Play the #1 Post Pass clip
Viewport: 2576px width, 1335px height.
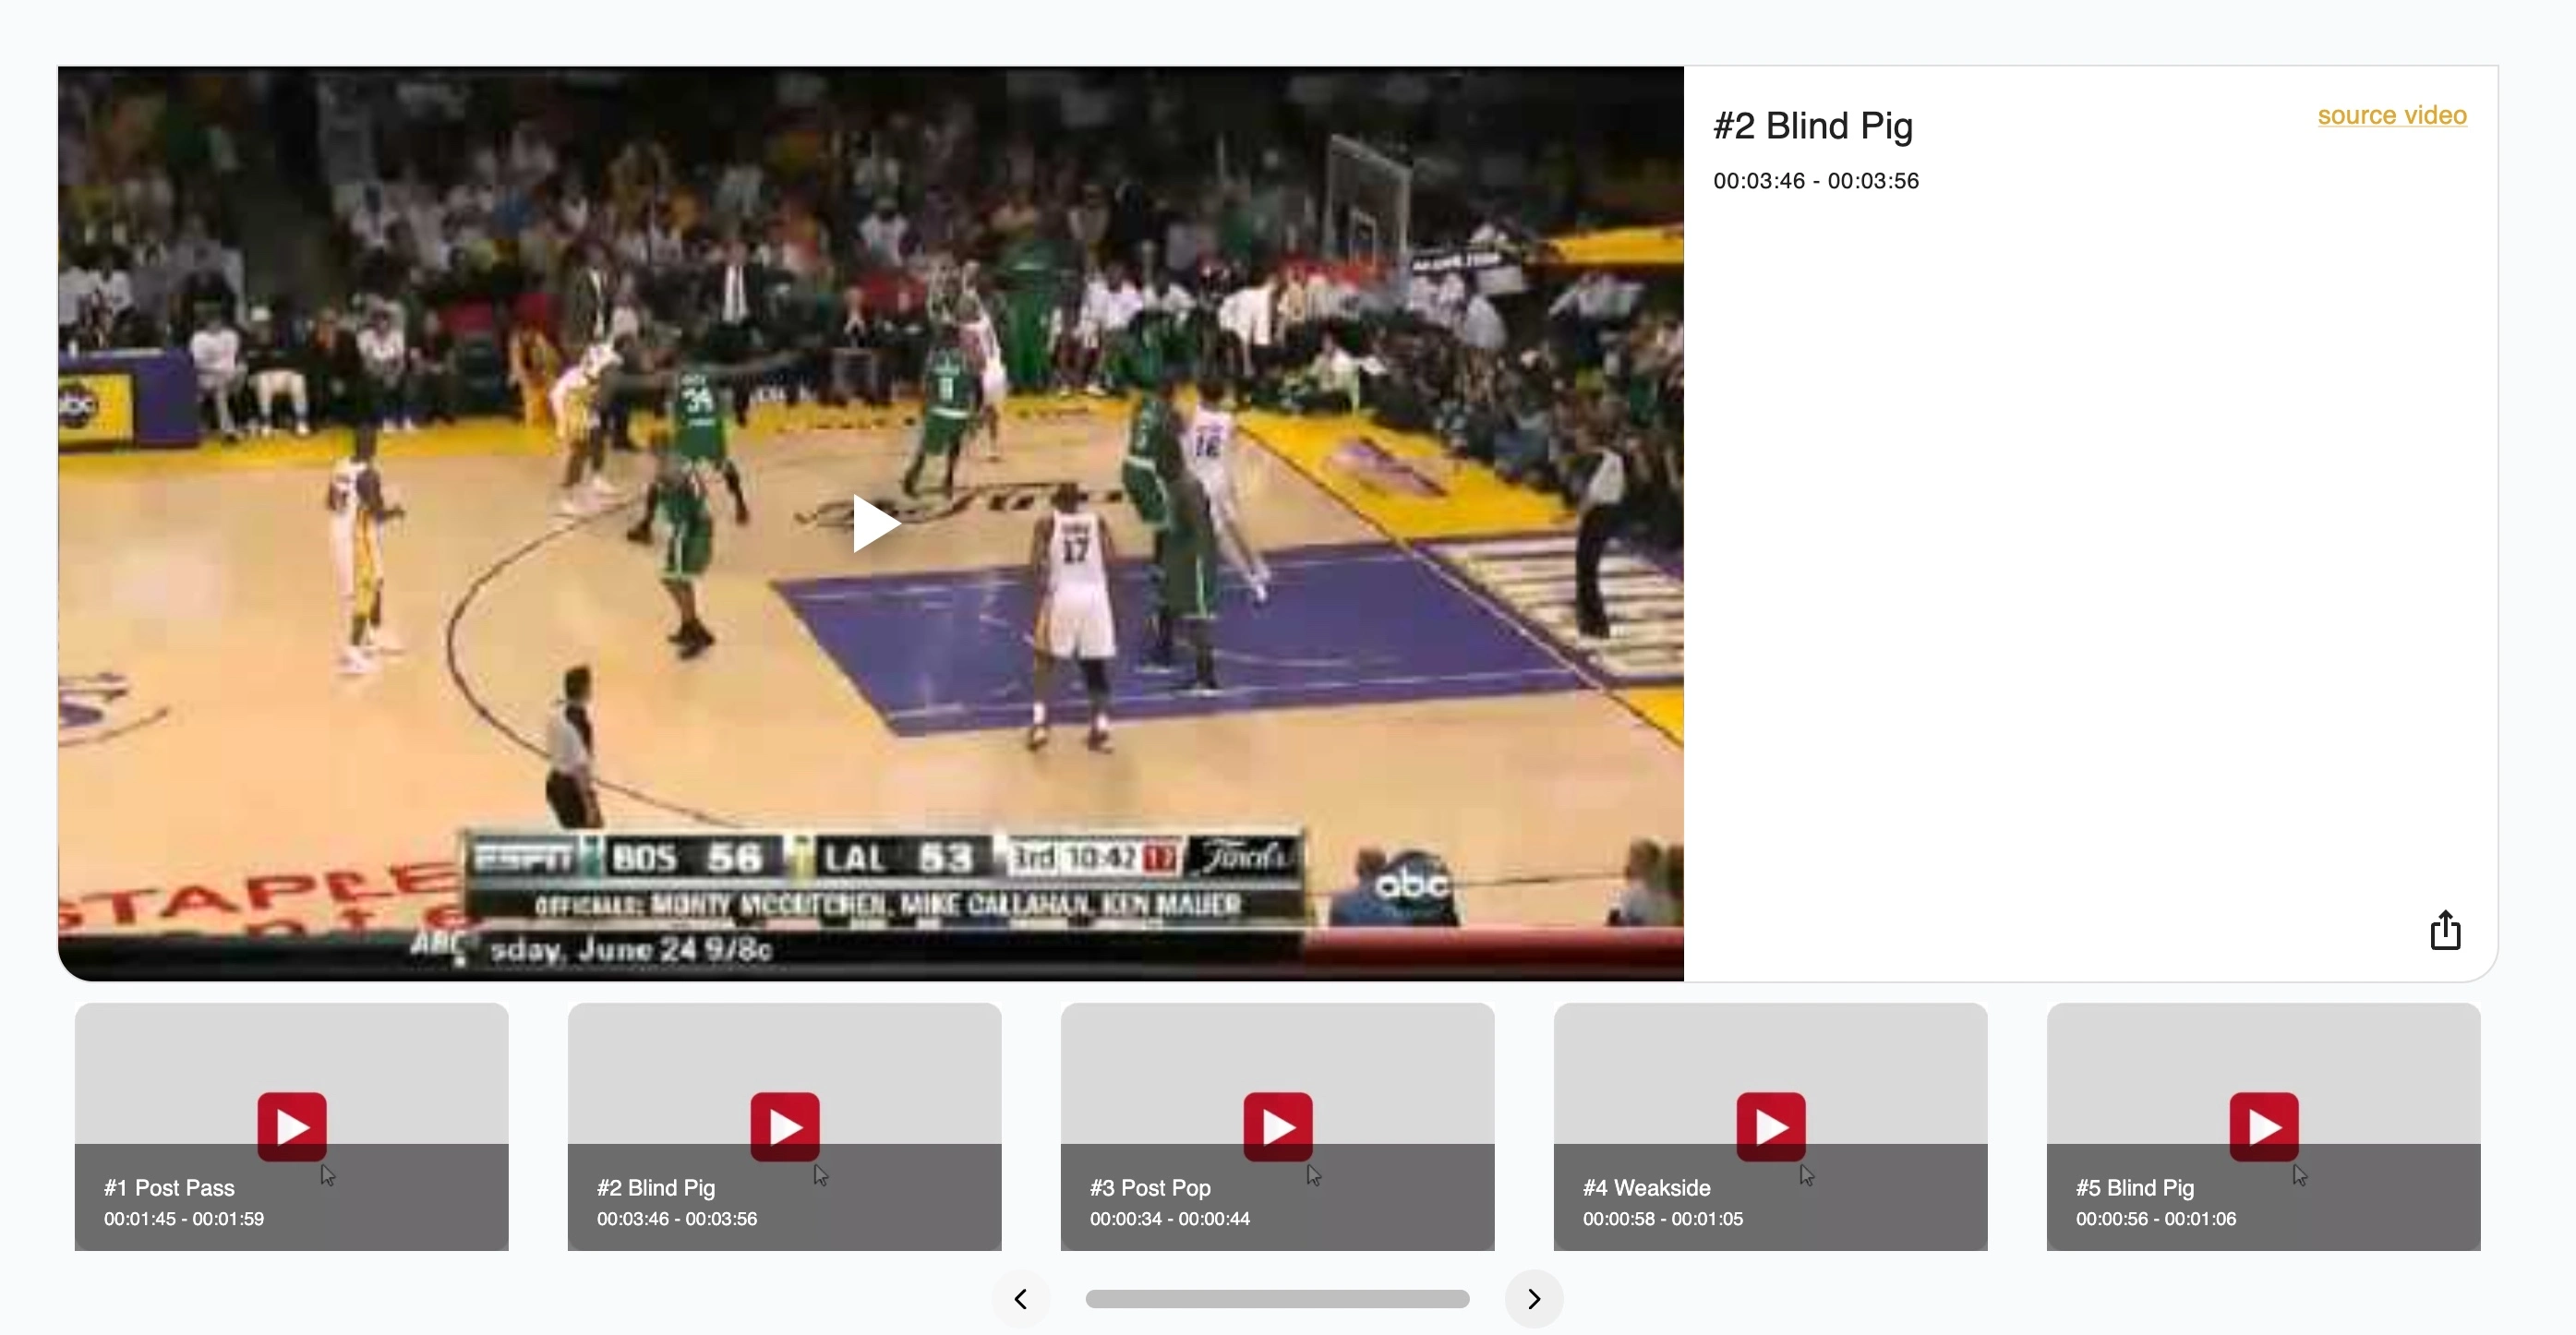coord(291,1127)
